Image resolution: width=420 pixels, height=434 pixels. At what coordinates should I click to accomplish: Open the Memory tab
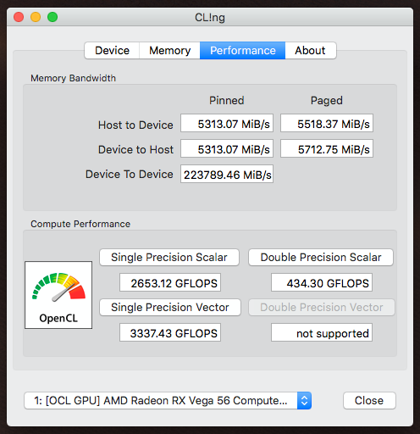[x=169, y=51]
